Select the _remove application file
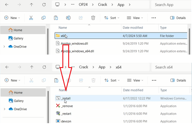 (67, 106)
